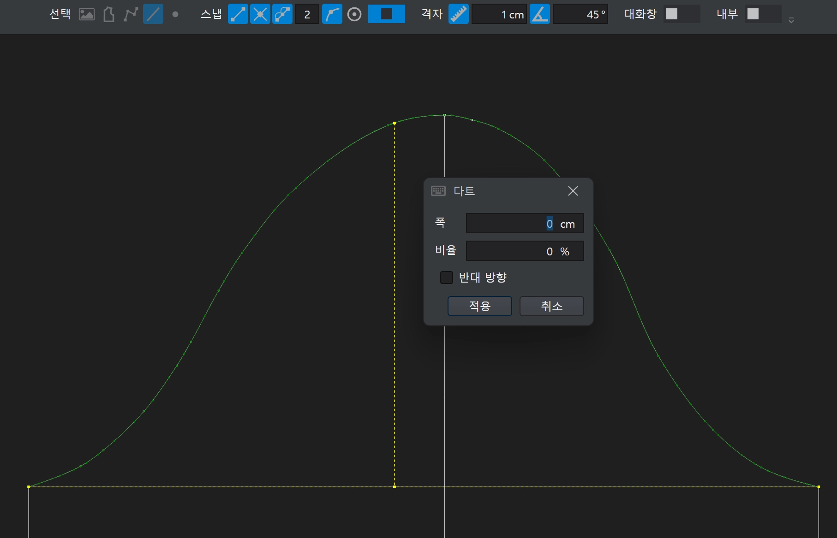
Task: Expand the toolbar overflow chevron
Action: tap(791, 20)
